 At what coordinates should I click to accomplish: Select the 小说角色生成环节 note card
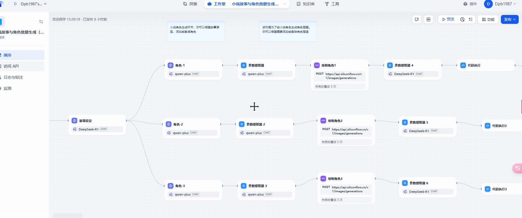pos(196,31)
